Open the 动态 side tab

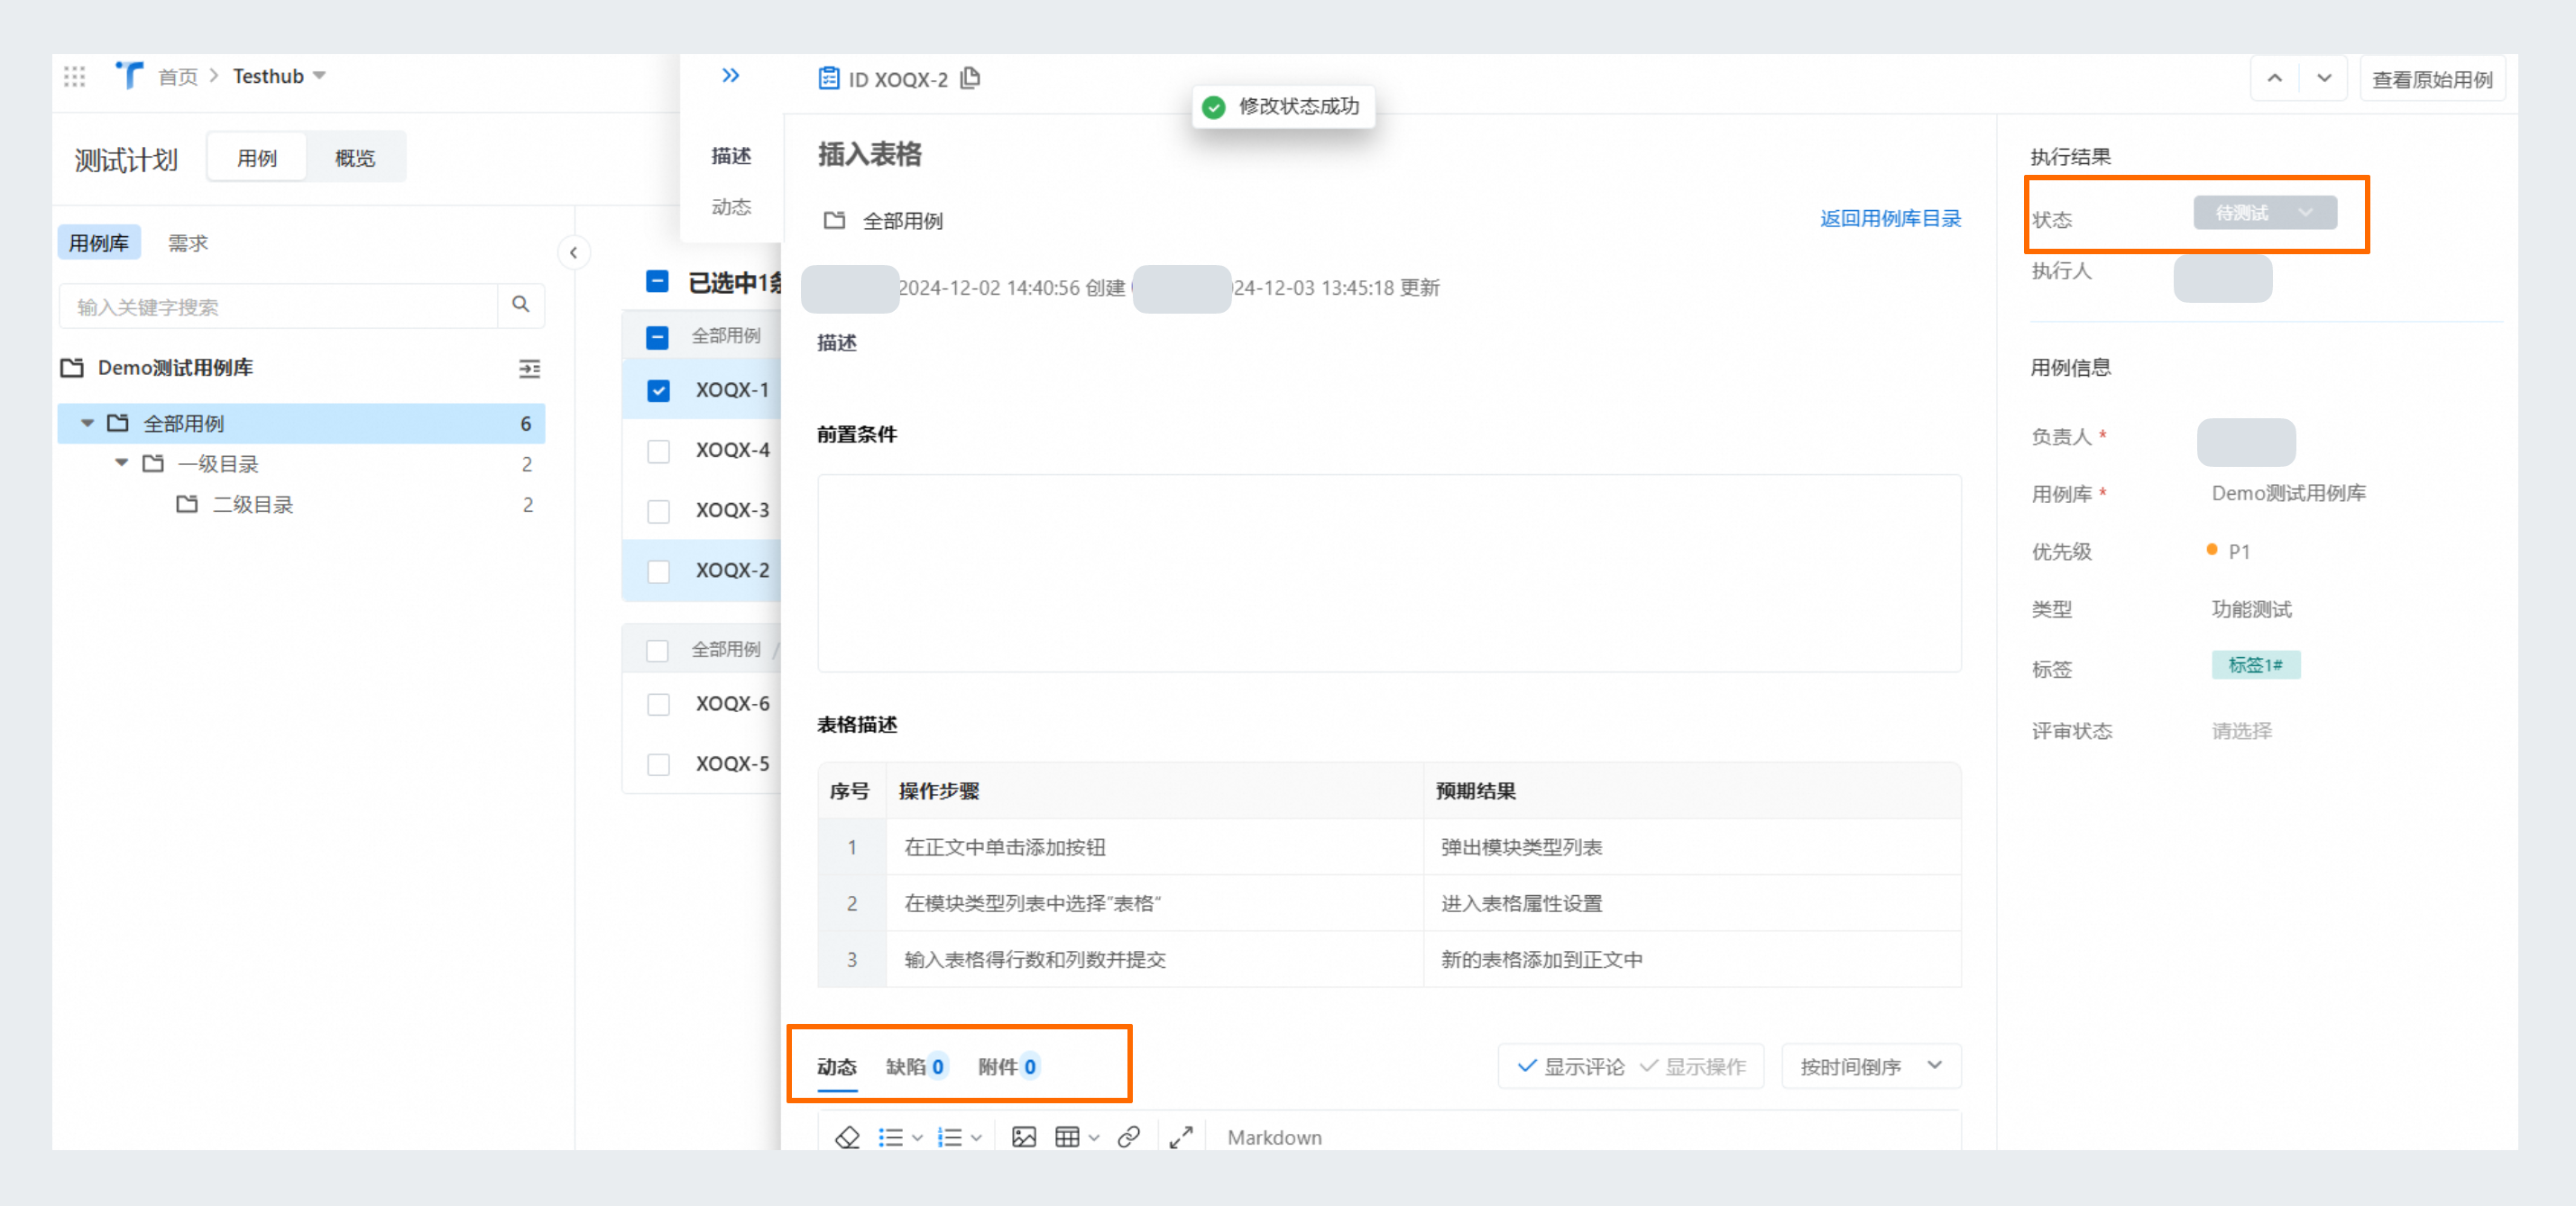click(x=731, y=206)
